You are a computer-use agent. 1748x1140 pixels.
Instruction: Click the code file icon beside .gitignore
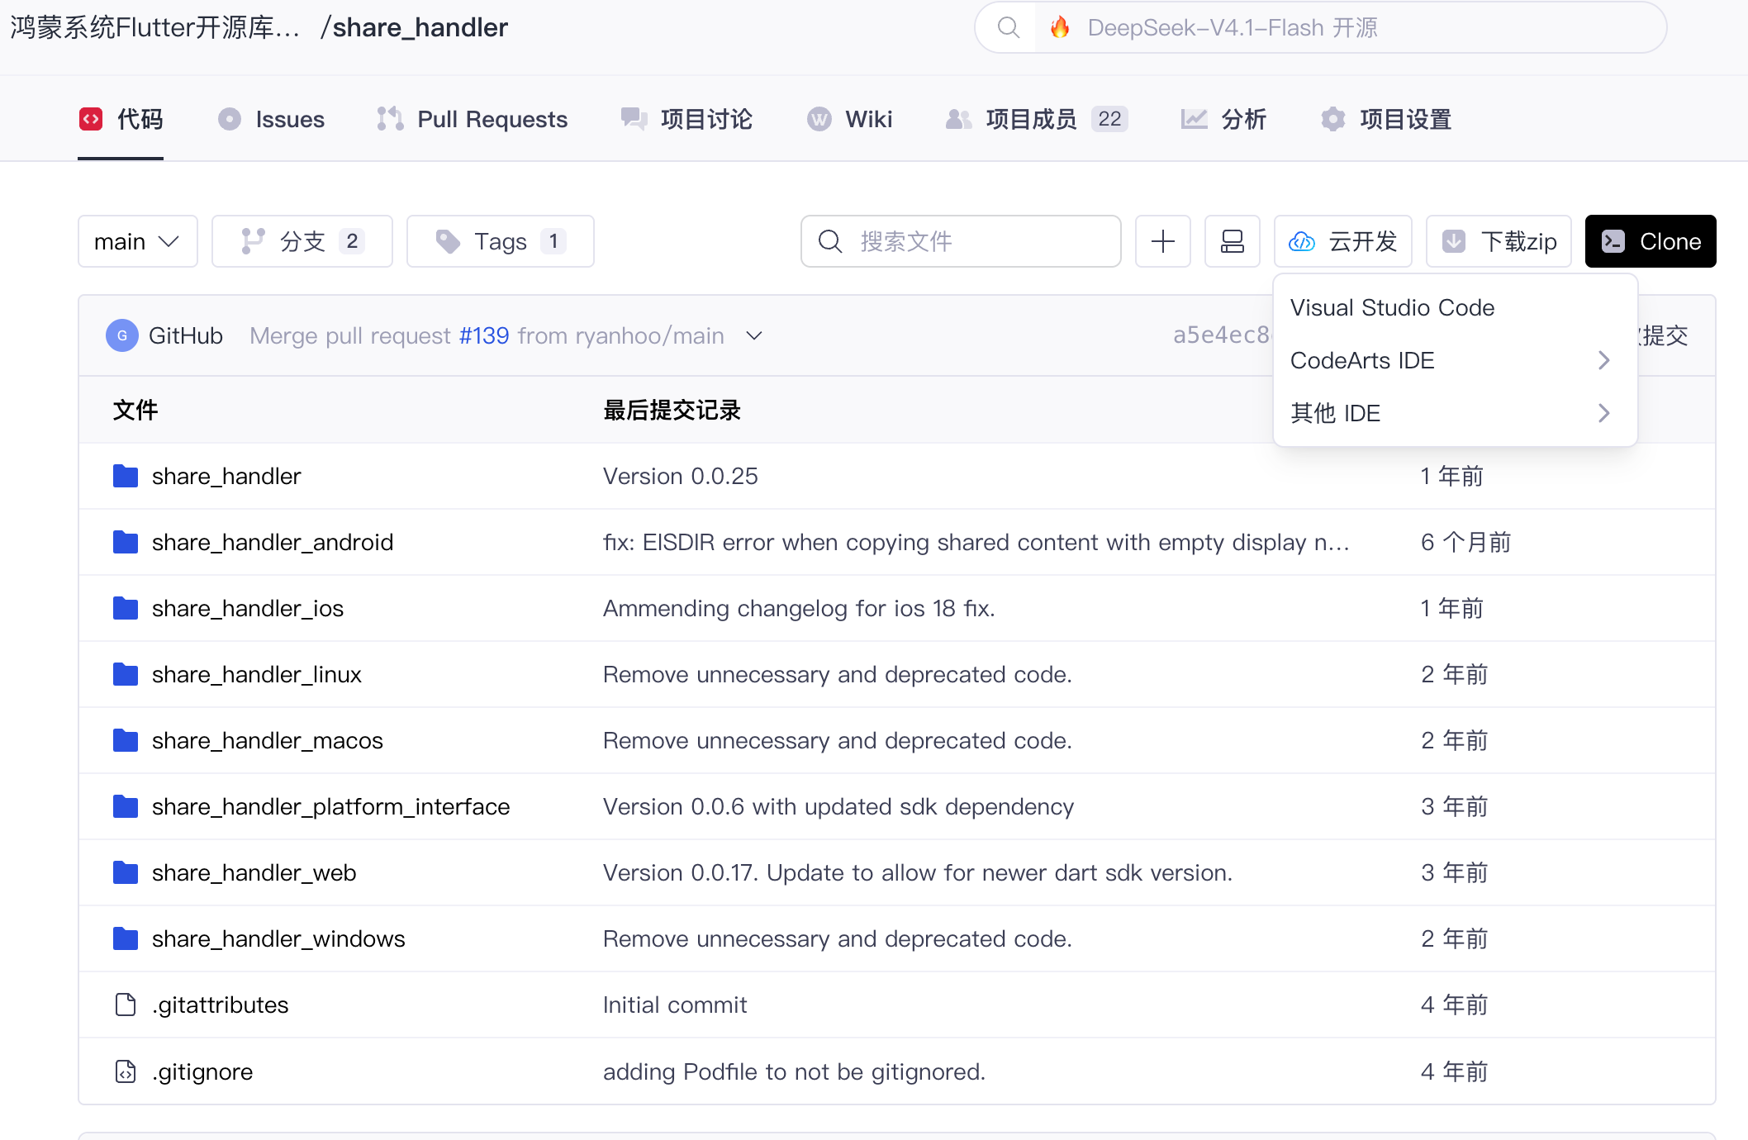[x=126, y=1071]
